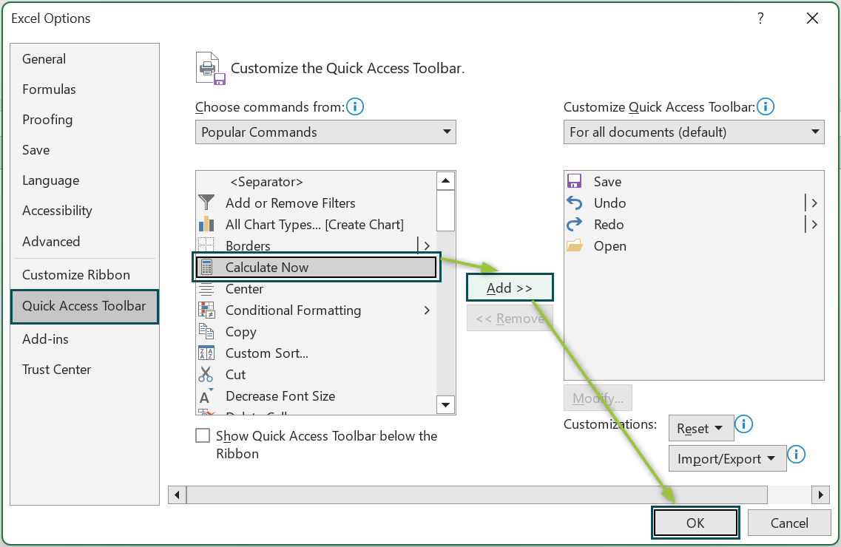The height and width of the screenshot is (547, 841).
Task: Click info icon beside Customize Quick Access Toolbar
Action: (x=766, y=106)
